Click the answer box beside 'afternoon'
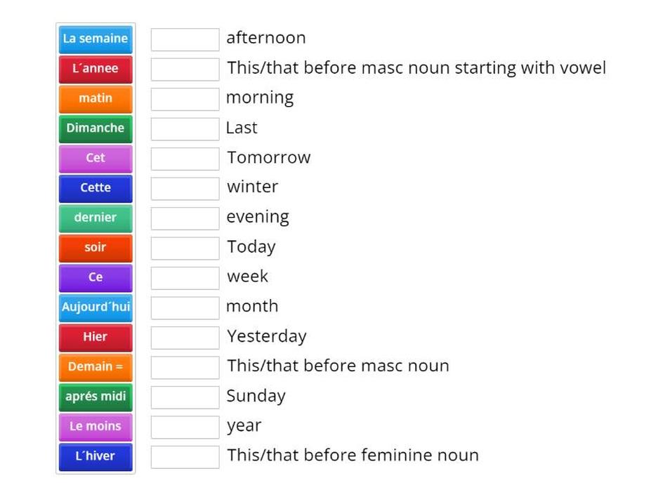 pyautogui.click(x=185, y=39)
